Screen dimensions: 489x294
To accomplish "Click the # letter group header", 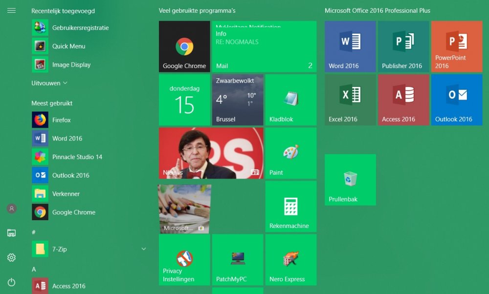I will [34, 232].
